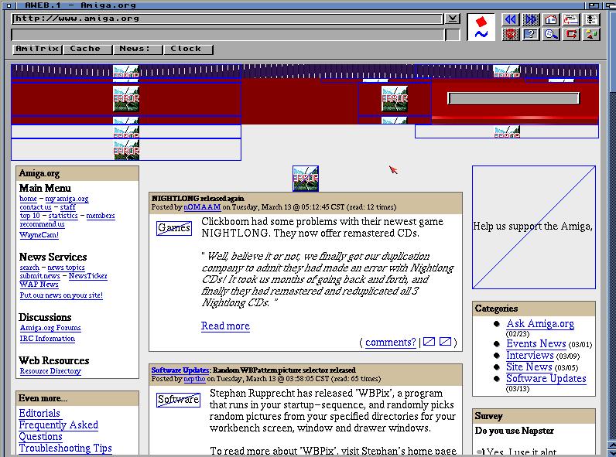Select the 'Yes, I use it alot' radio button
This screenshot has height=457, width=616.
[480, 452]
